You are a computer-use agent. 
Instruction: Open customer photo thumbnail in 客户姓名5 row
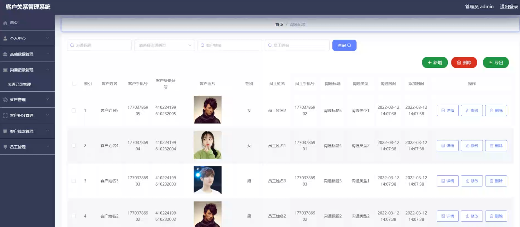(x=208, y=110)
